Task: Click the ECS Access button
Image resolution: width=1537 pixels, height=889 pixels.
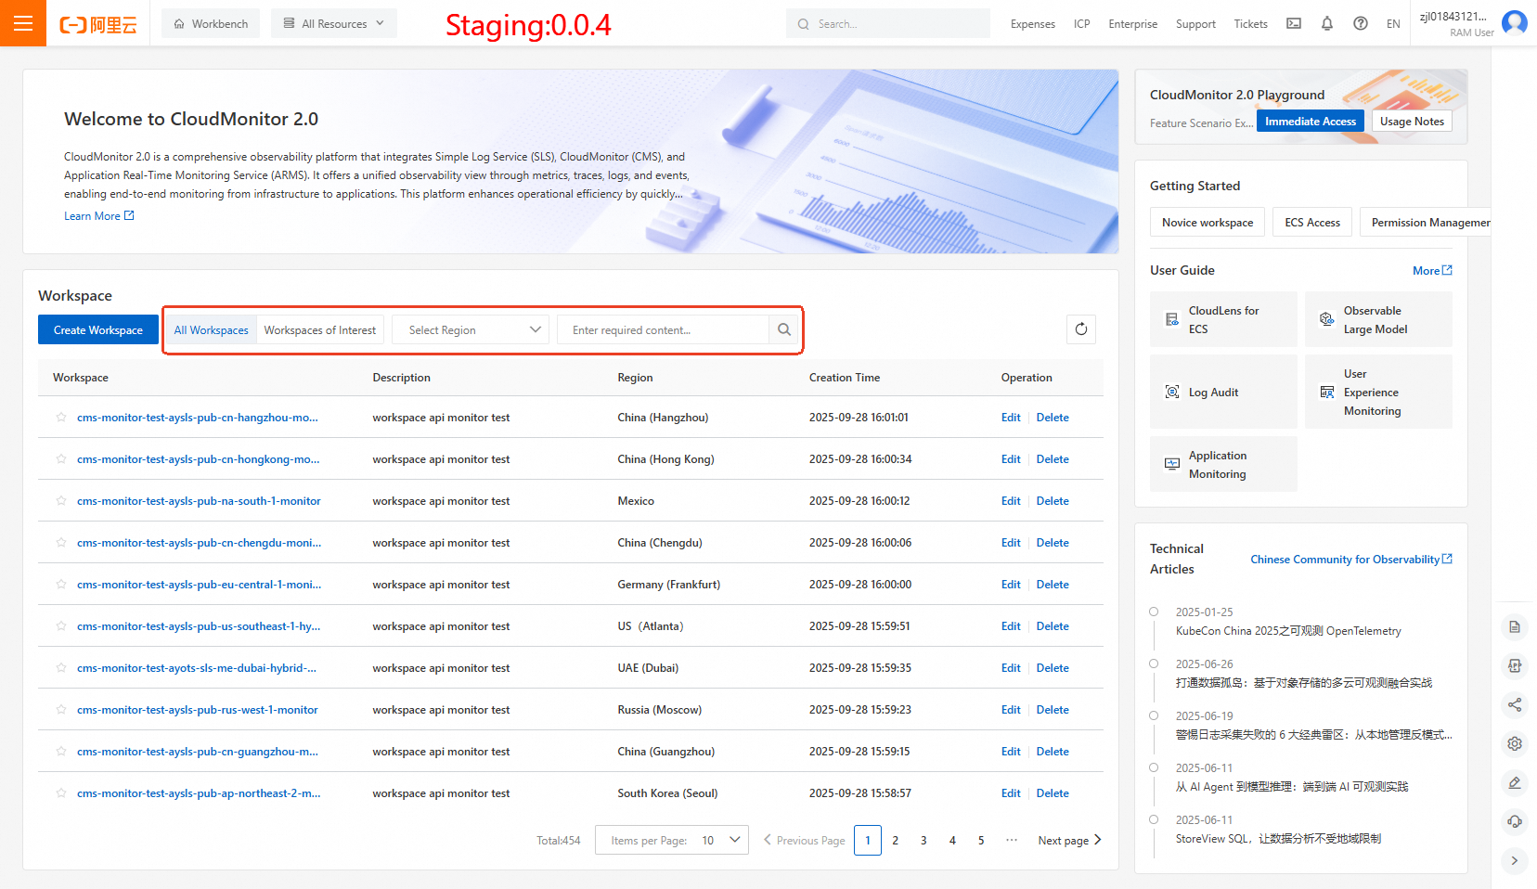Action: [1312, 223]
